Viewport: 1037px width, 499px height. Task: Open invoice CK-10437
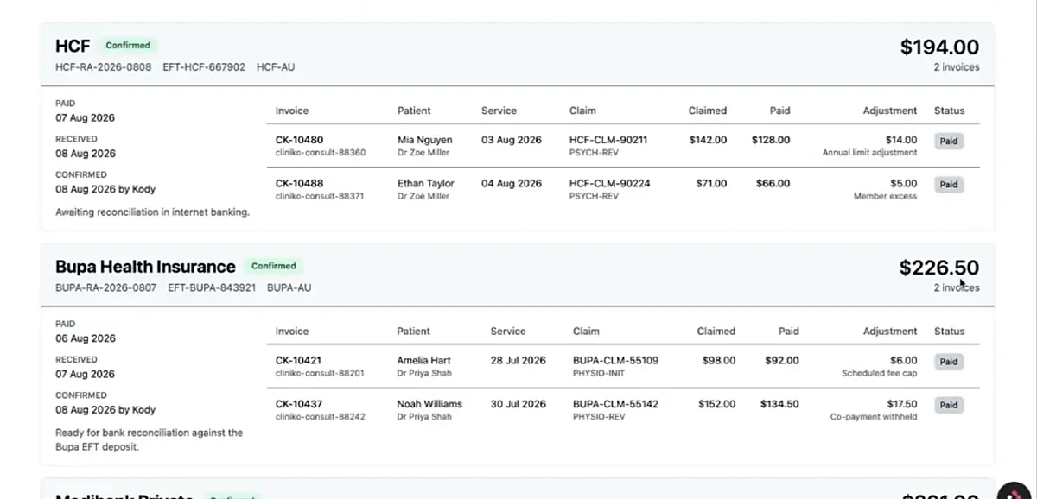(x=299, y=403)
